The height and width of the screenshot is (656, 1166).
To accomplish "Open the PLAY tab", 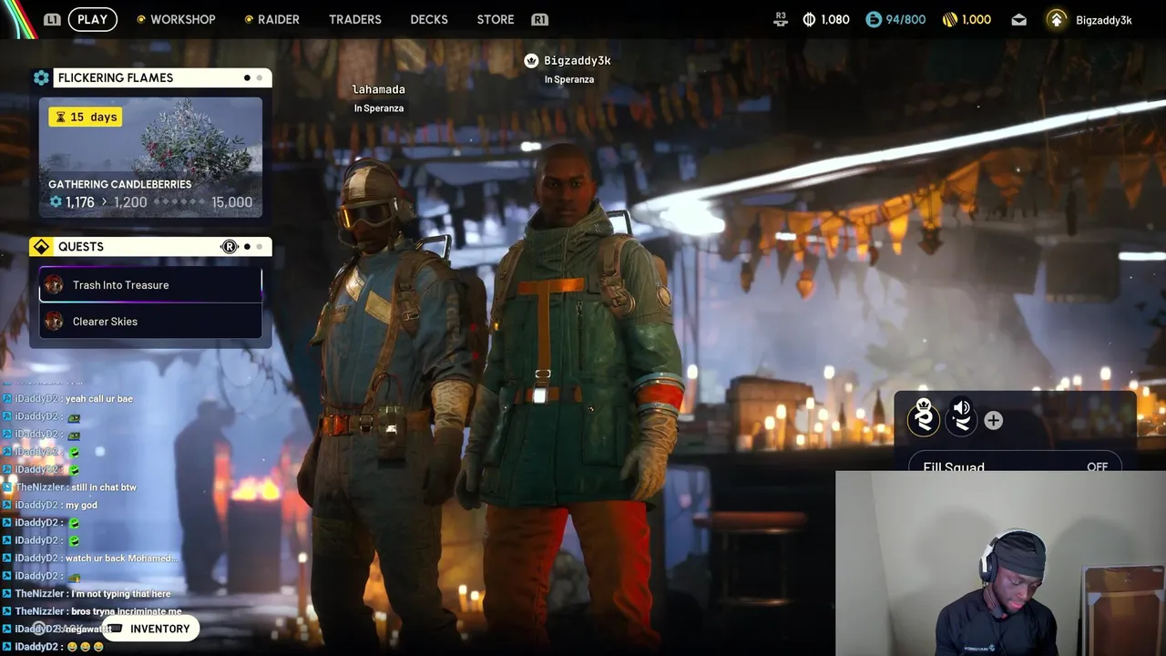I will click(x=92, y=19).
